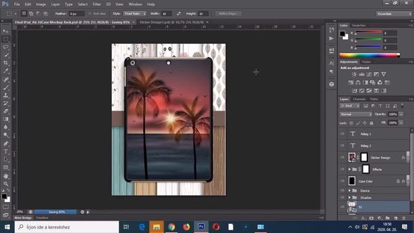414x233 pixels.
Task: Click the foreground color swatch in Color panel
Action: click(342, 34)
